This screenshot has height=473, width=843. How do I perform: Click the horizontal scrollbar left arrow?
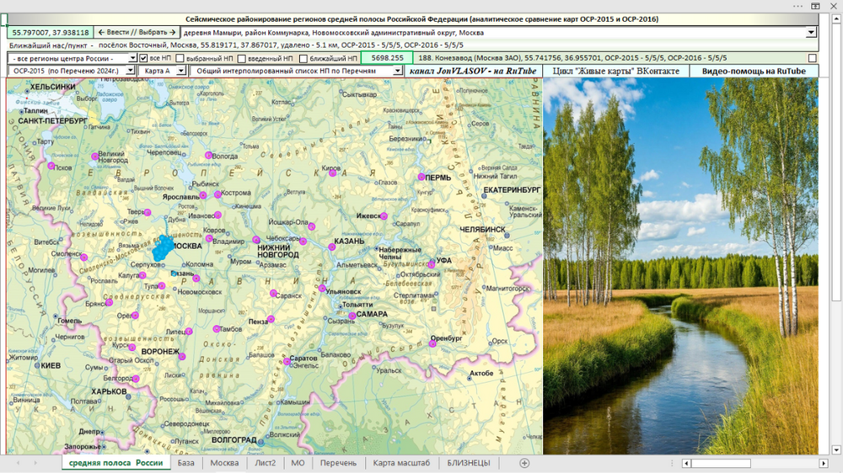pos(686,463)
